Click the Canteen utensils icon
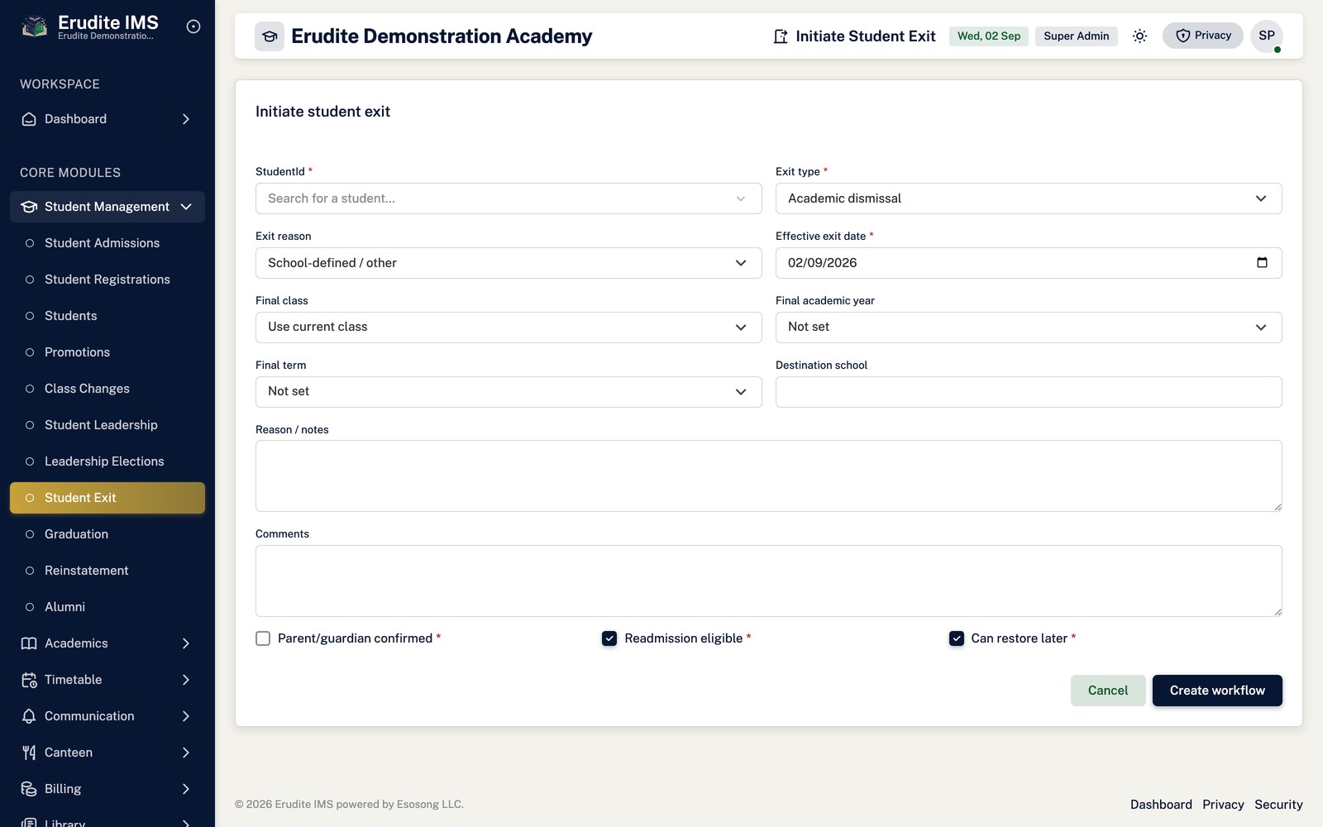This screenshot has width=1323, height=827. (29, 753)
